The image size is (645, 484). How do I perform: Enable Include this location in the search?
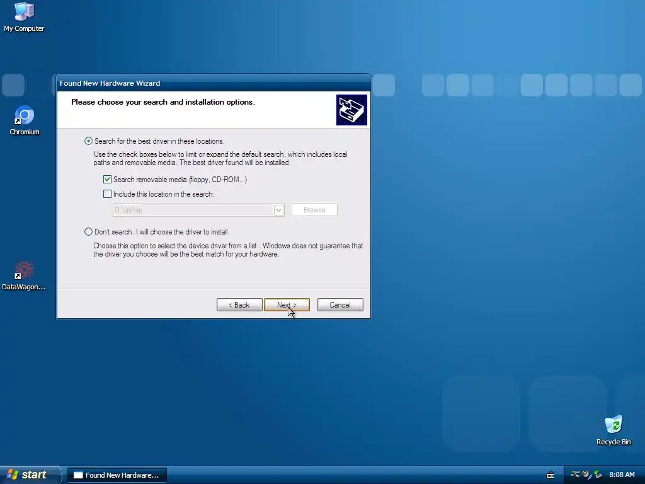[x=107, y=194]
